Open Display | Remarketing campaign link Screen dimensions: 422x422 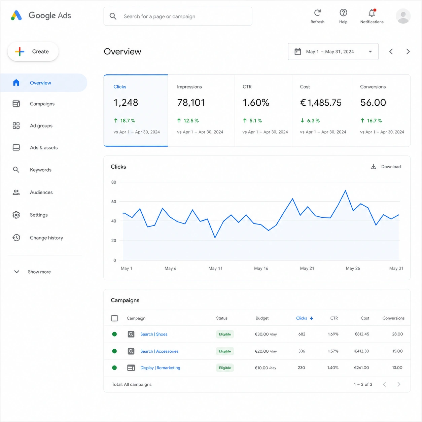(160, 368)
